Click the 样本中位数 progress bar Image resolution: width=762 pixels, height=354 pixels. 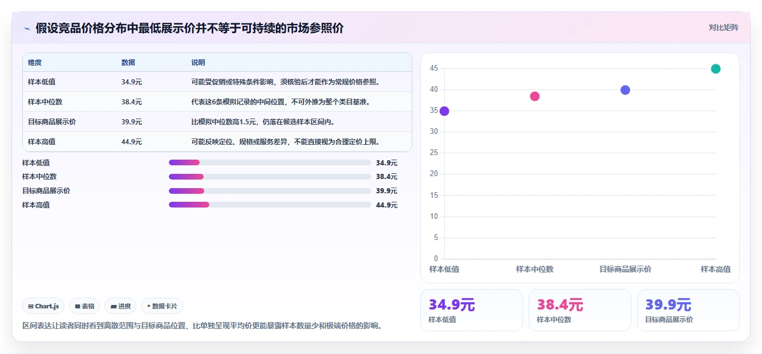[270, 177]
